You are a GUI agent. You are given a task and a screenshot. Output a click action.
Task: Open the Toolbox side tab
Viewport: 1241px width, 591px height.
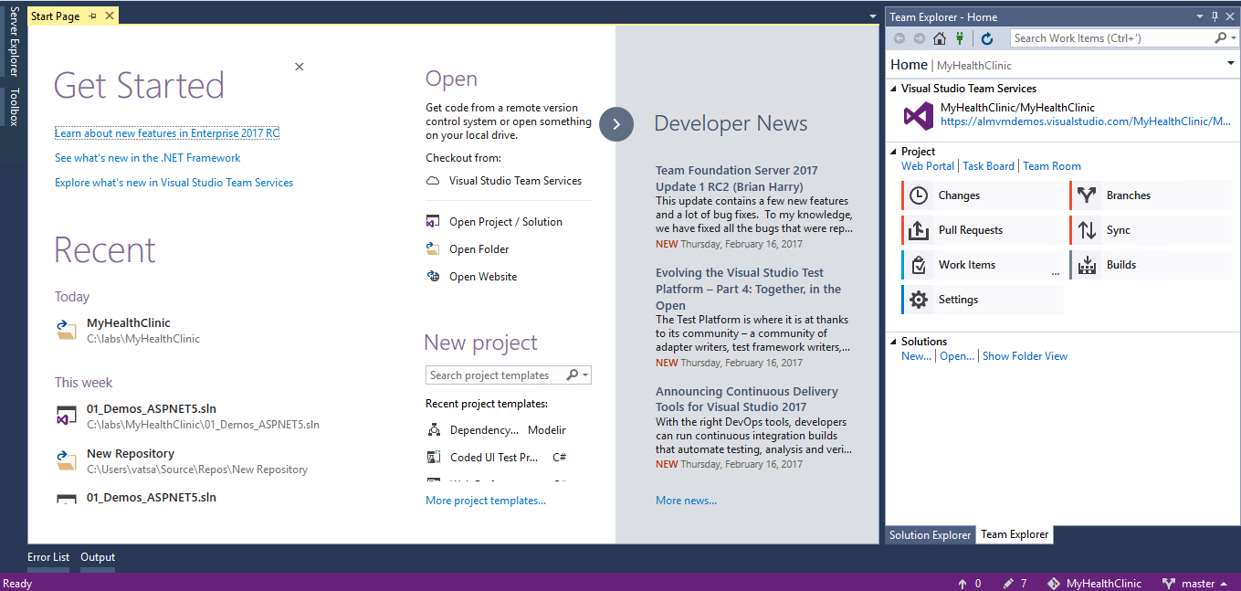pyautogui.click(x=14, y=107)
